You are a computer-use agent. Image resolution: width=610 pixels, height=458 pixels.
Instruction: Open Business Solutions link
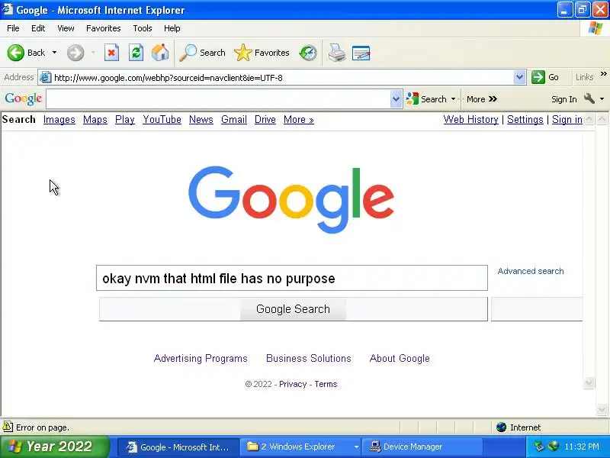pos(309,358)
